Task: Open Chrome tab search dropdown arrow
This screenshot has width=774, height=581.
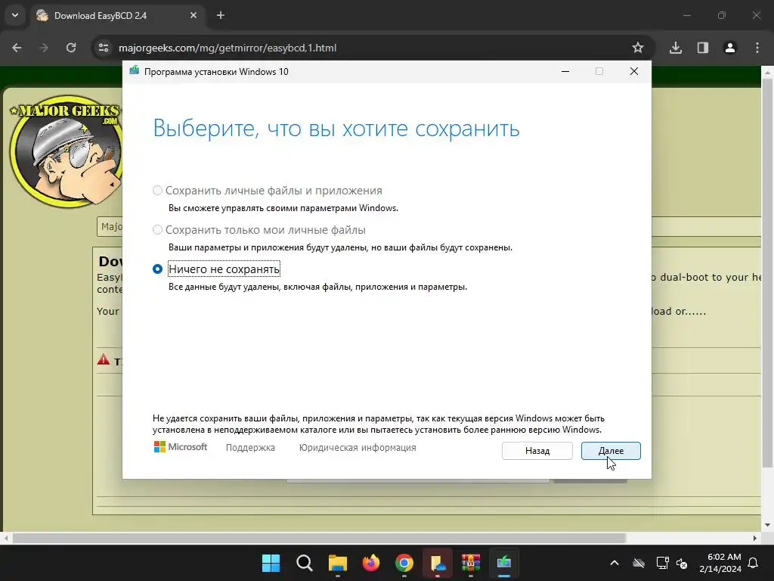Action: (15, 15)
